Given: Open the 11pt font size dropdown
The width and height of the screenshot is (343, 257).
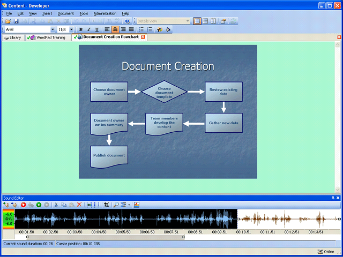Looking at the screenshot, I should tap(71, 29).
